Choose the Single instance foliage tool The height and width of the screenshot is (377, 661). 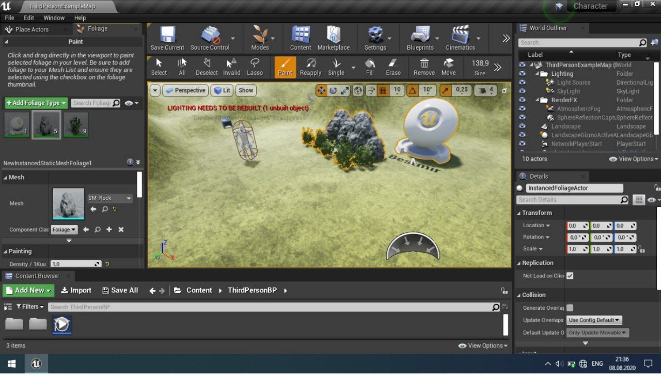click(336, 67)
